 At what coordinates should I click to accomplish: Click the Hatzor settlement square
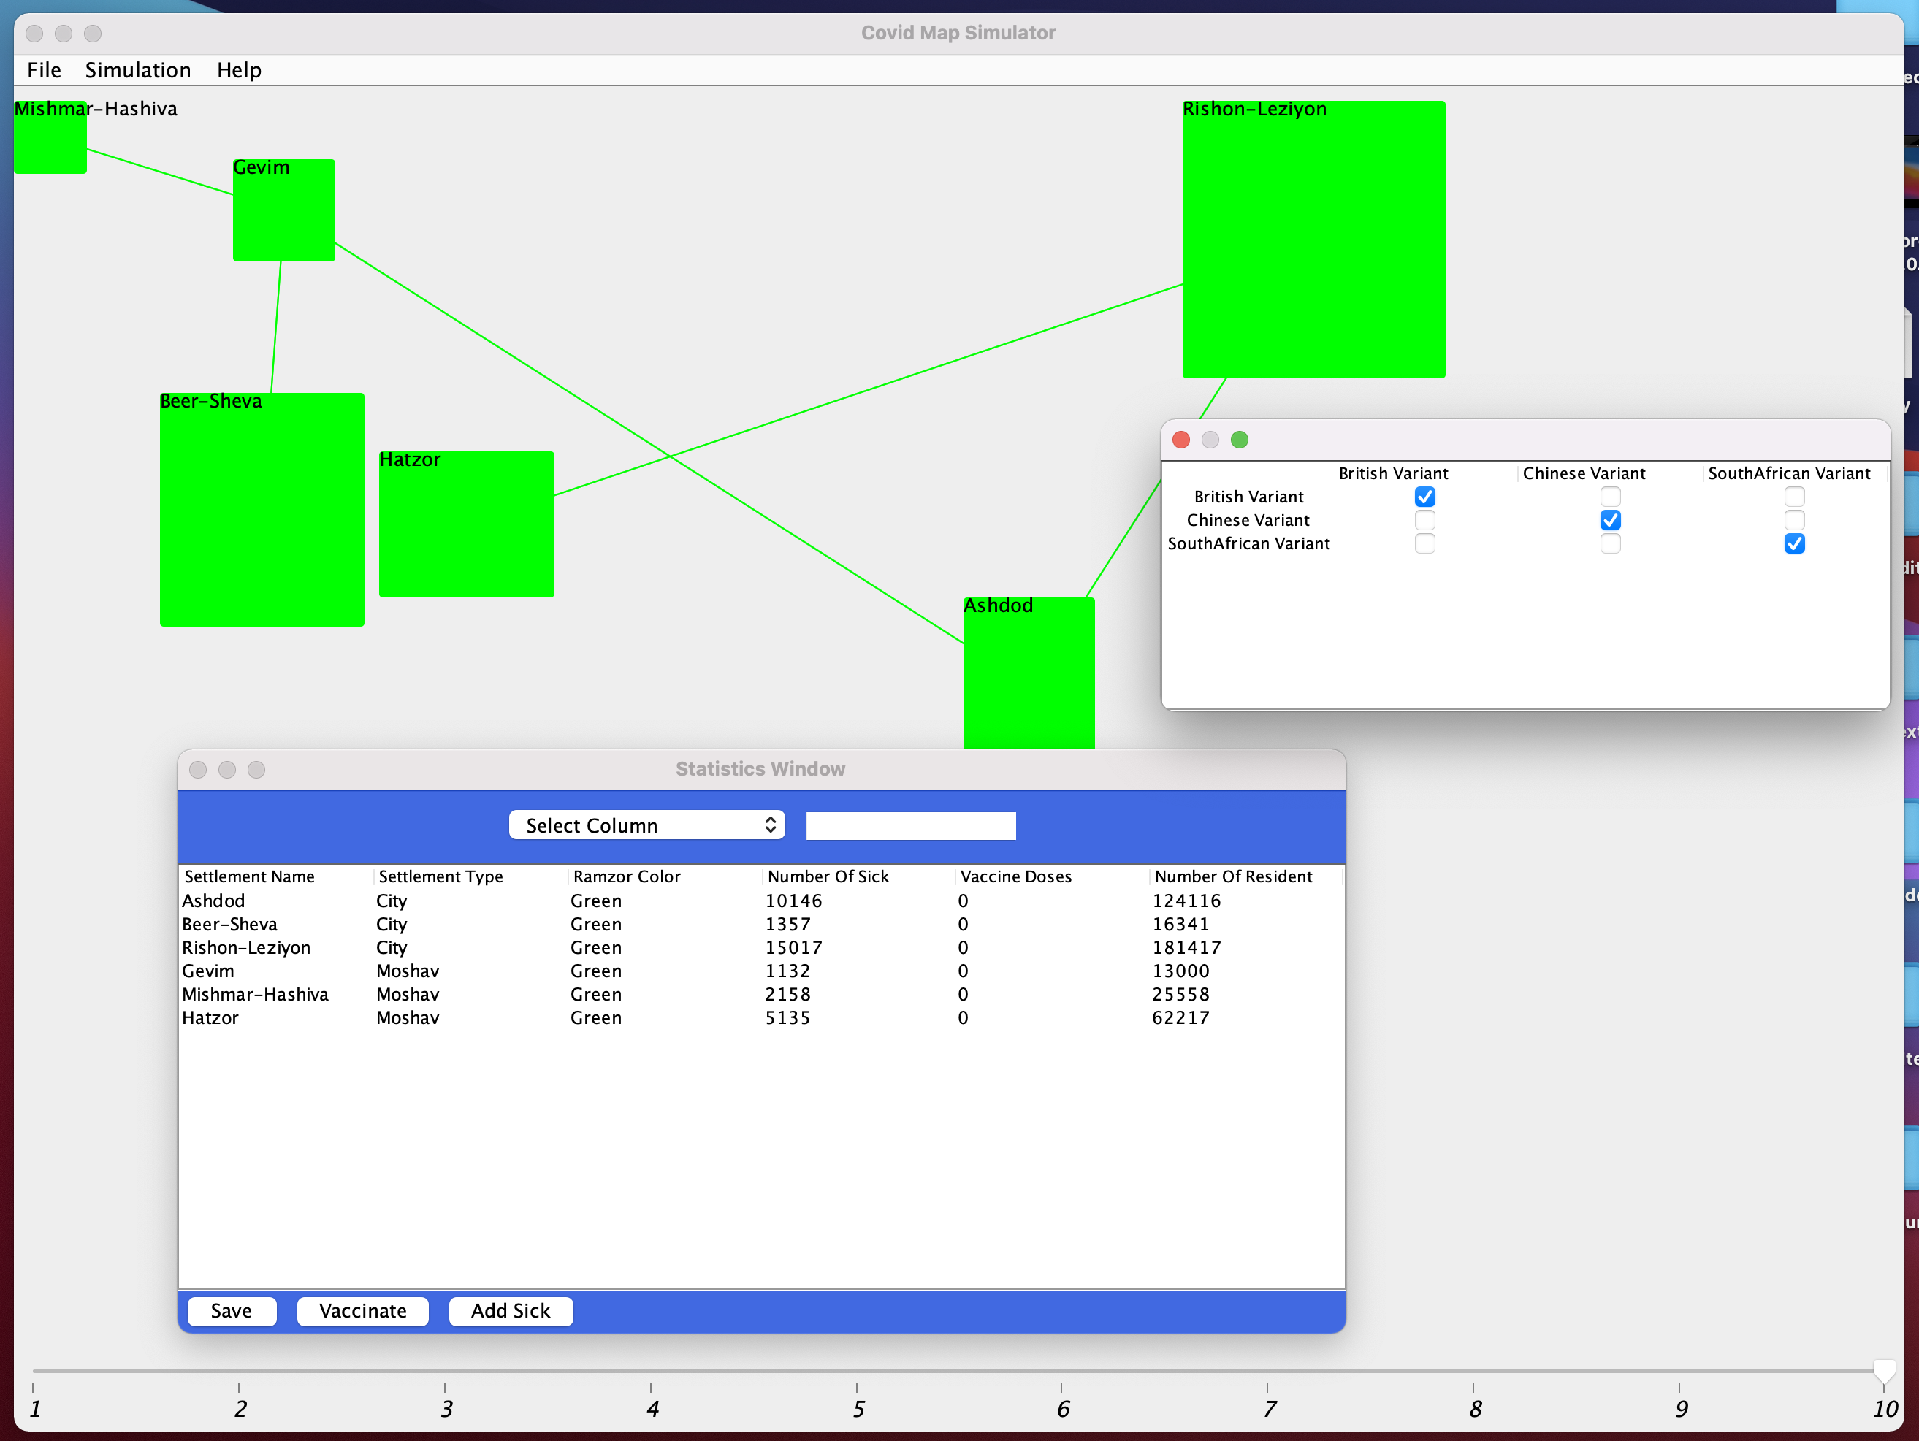(466, 525)
